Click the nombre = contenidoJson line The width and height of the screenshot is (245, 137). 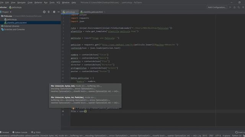click(x=90, y=55)
